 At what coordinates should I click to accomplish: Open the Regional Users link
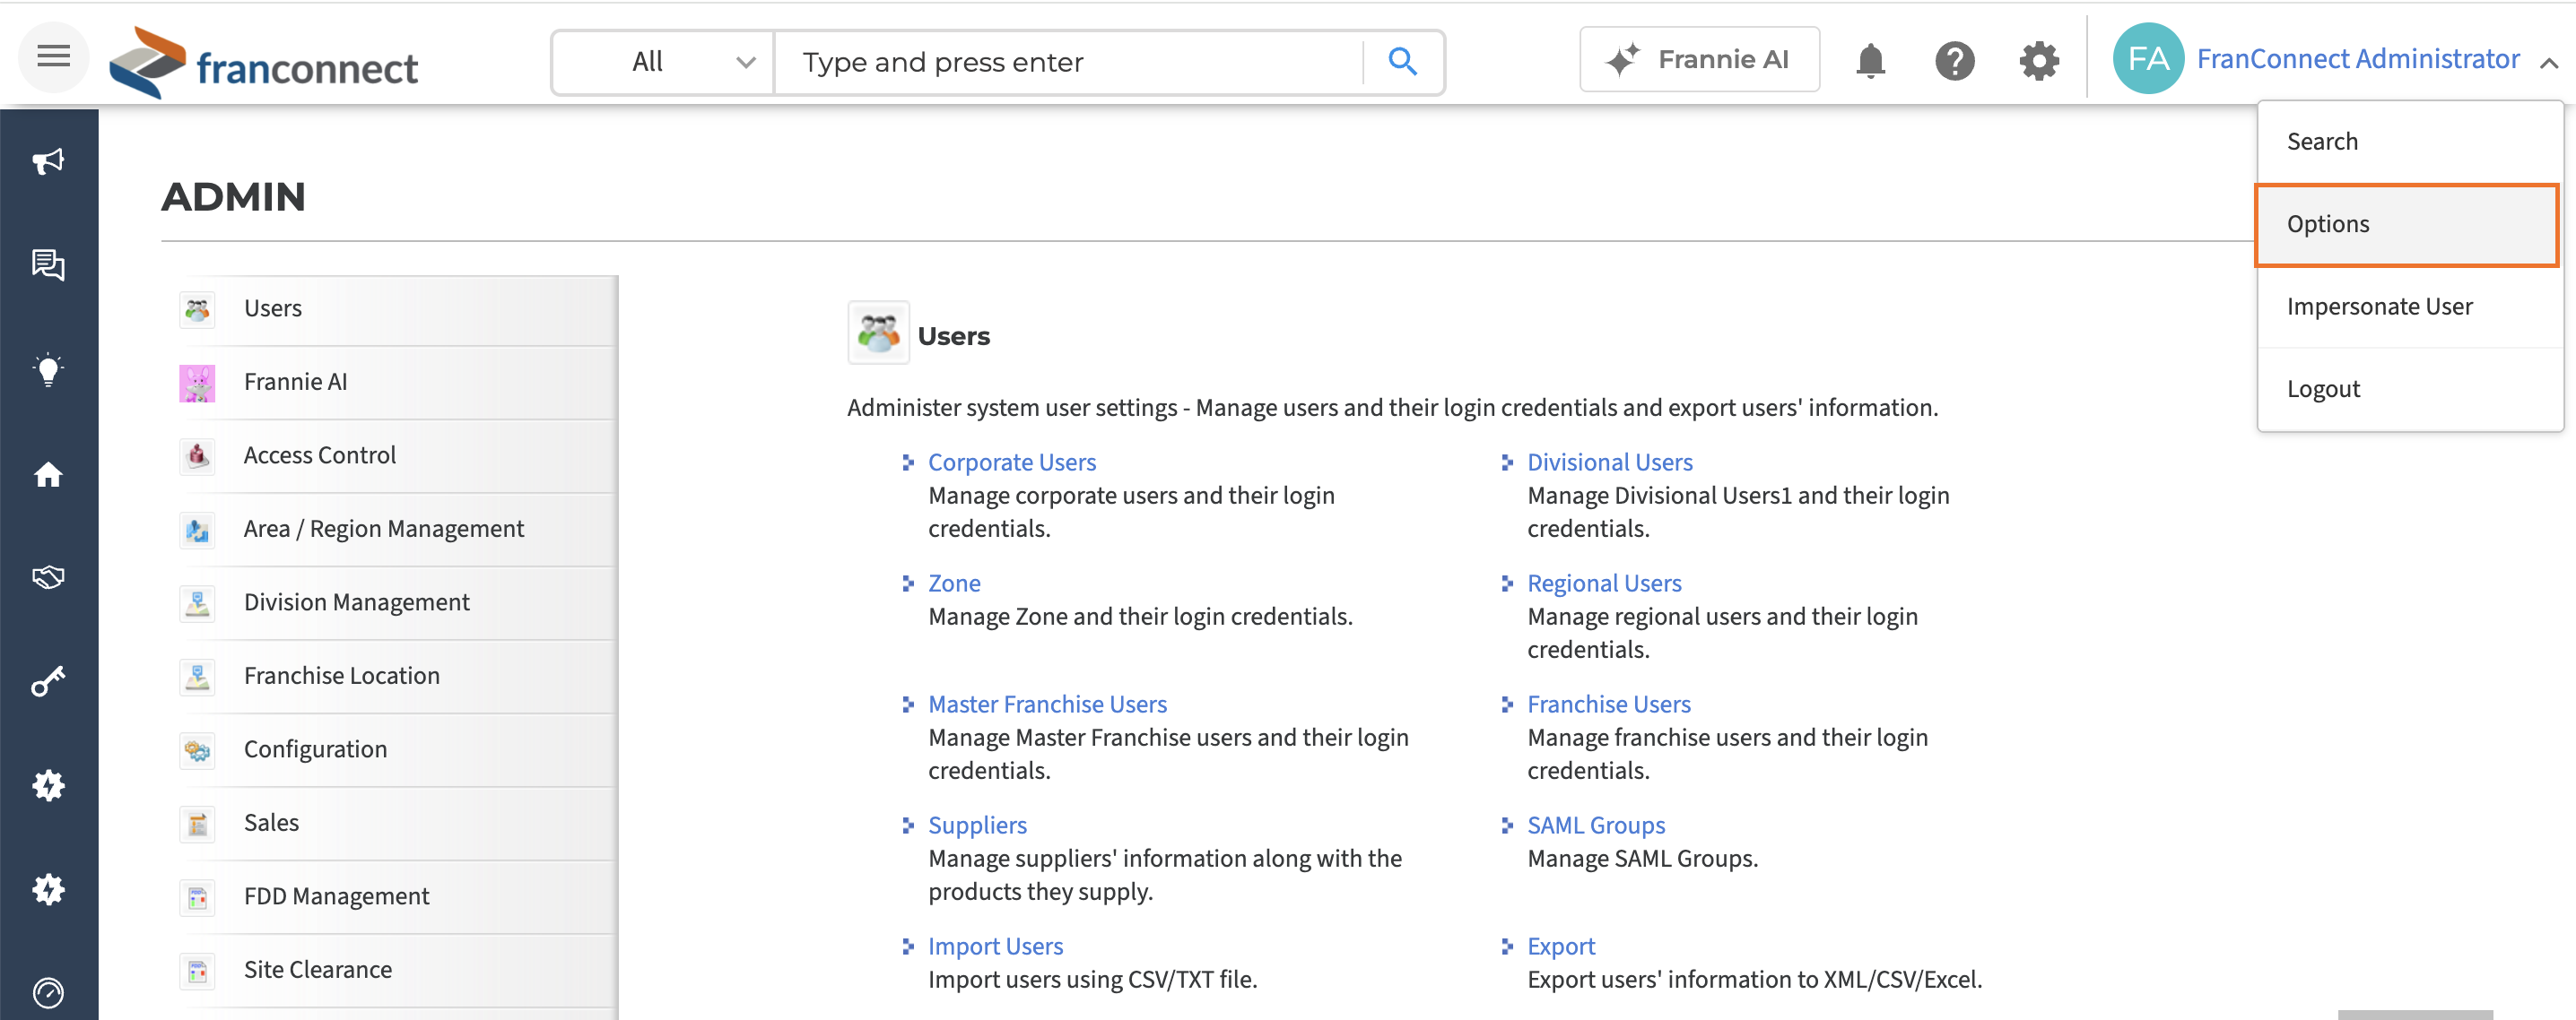[1604, 583]
